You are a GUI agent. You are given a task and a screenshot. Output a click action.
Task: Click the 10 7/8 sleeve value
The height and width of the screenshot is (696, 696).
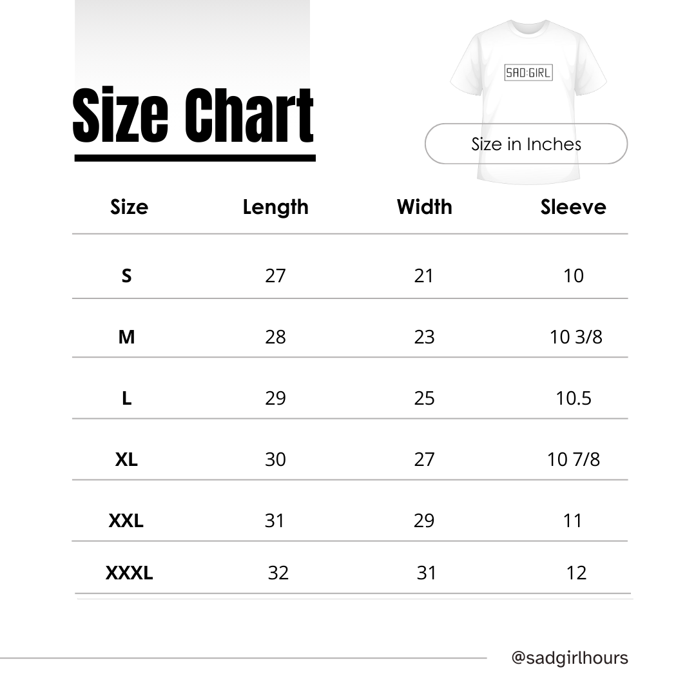click(573, 459)
